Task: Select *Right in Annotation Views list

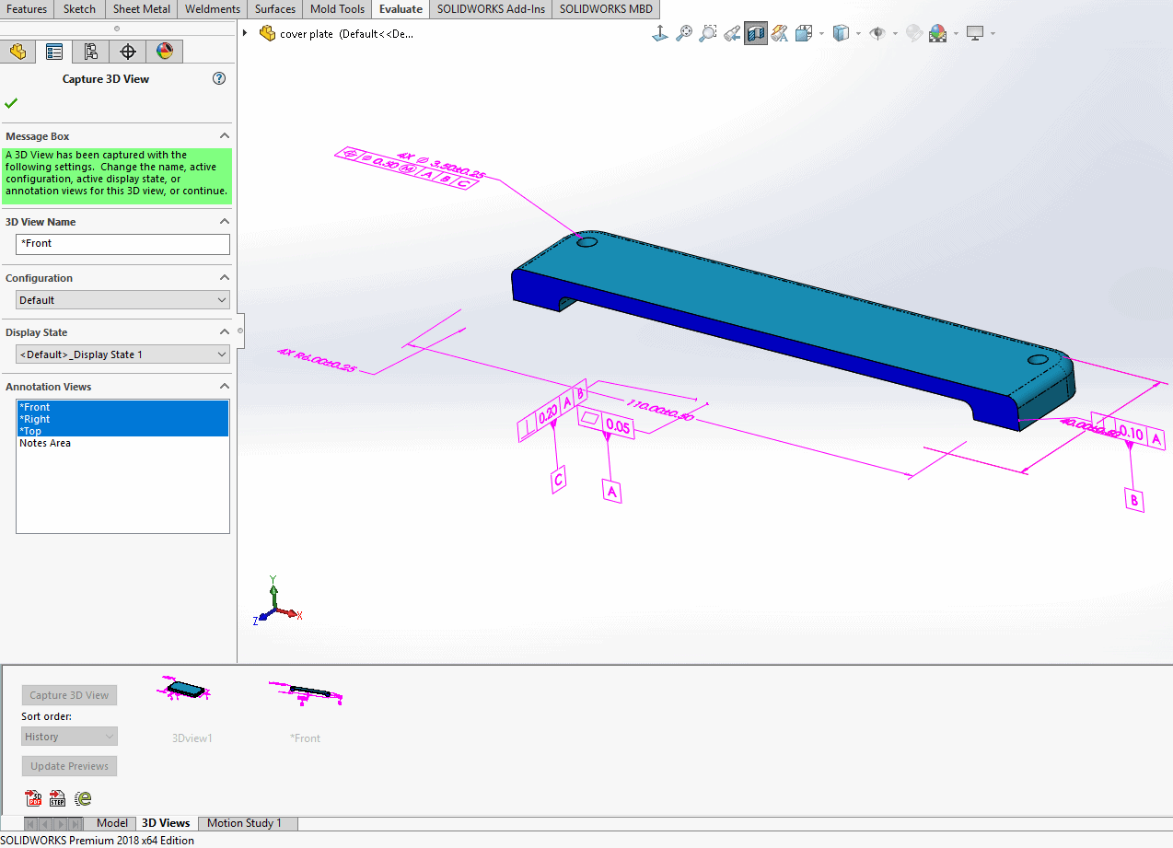Action: click(x=122, y=419)
